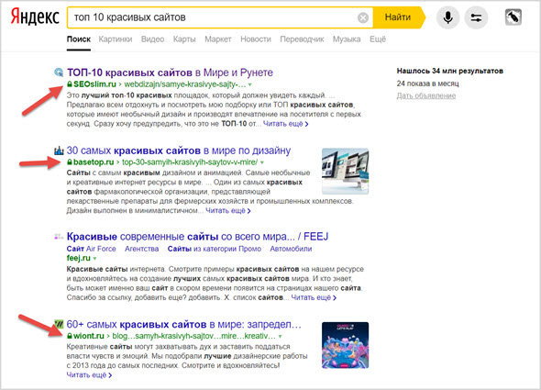Click the SEOslim.ru domain link
The width and height of the screenshot is (541, 390).
coord(94,84)
